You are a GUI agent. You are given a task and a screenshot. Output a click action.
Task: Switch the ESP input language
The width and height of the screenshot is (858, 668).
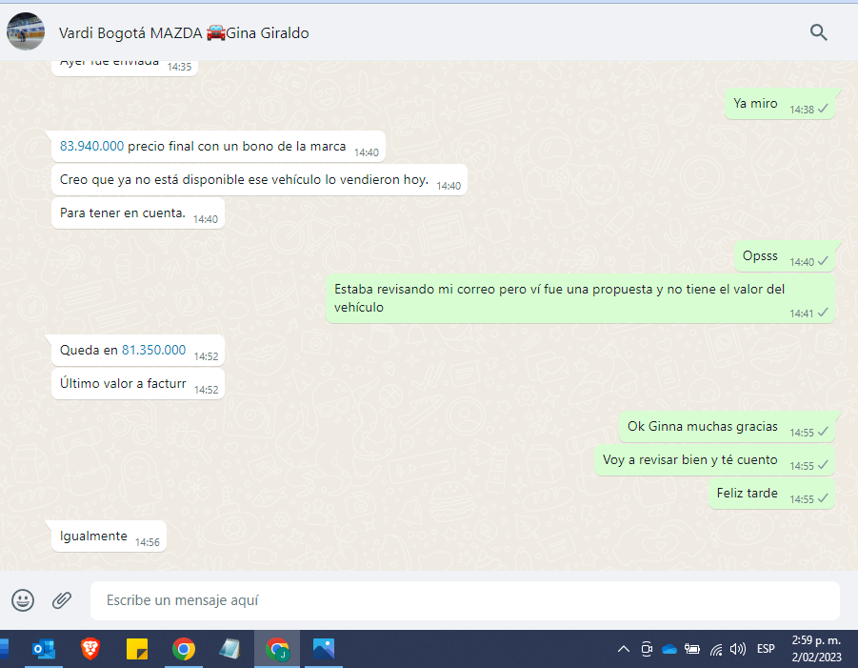point(766,649)
